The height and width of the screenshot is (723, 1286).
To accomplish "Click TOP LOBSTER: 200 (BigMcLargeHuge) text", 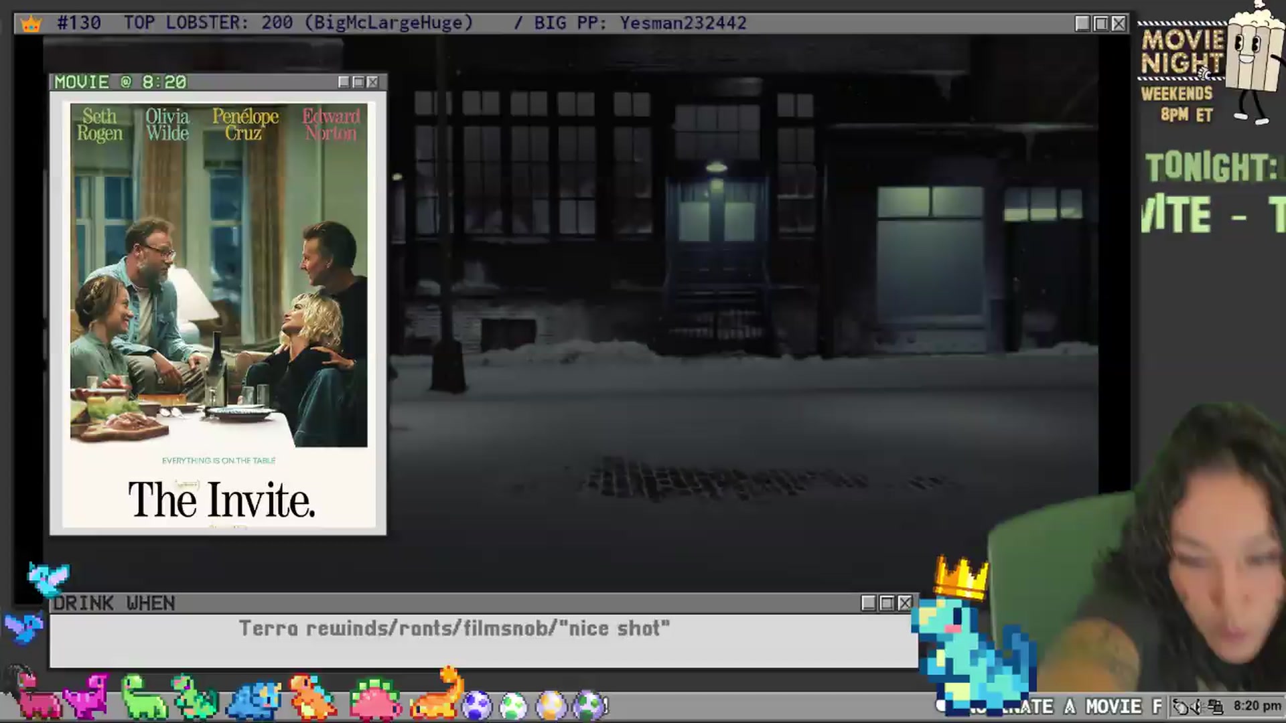I will click(298, 23).
